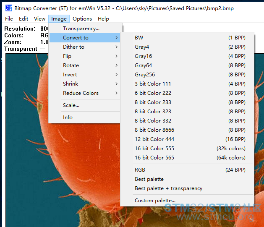Convert image to Gray4 (2 BPP)
This screenshot has height=227, width=264.
187,47
